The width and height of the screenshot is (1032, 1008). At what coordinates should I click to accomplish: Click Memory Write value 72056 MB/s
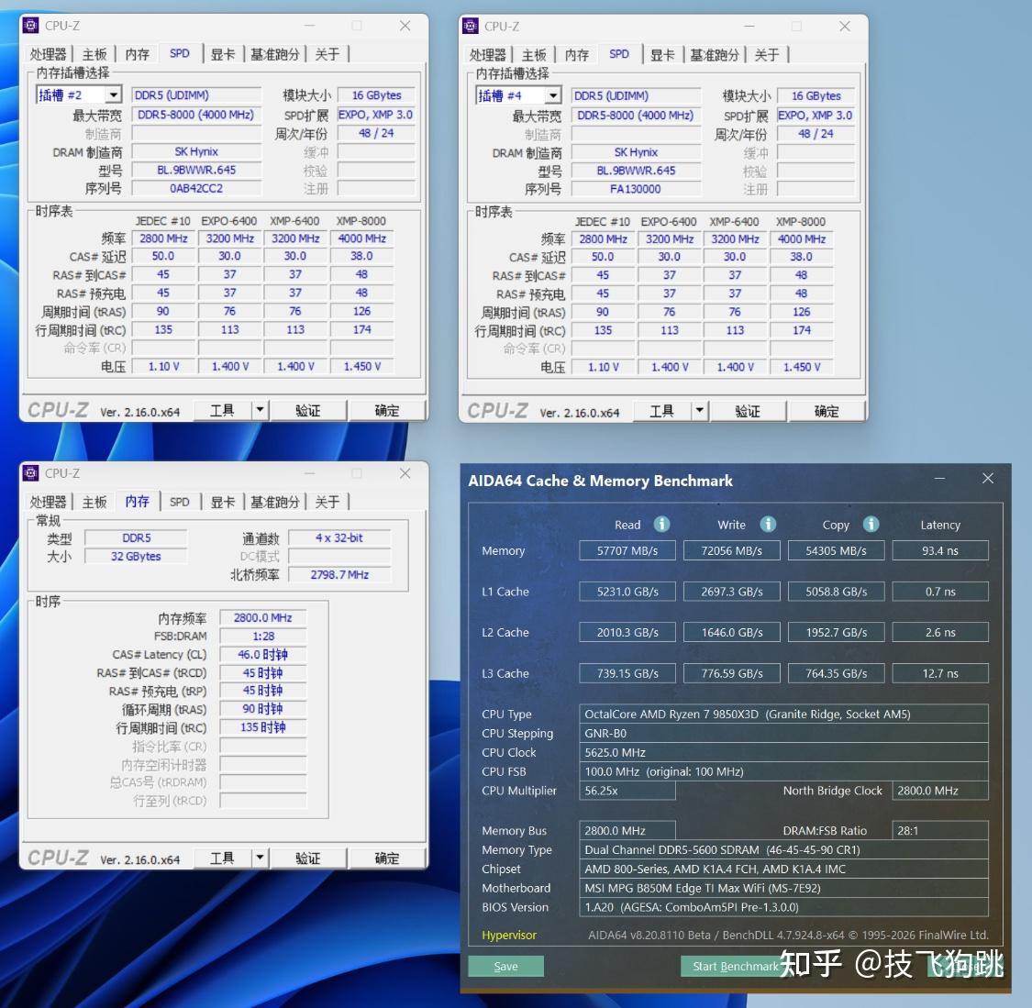pyautogui.click(x=731, y=550)
